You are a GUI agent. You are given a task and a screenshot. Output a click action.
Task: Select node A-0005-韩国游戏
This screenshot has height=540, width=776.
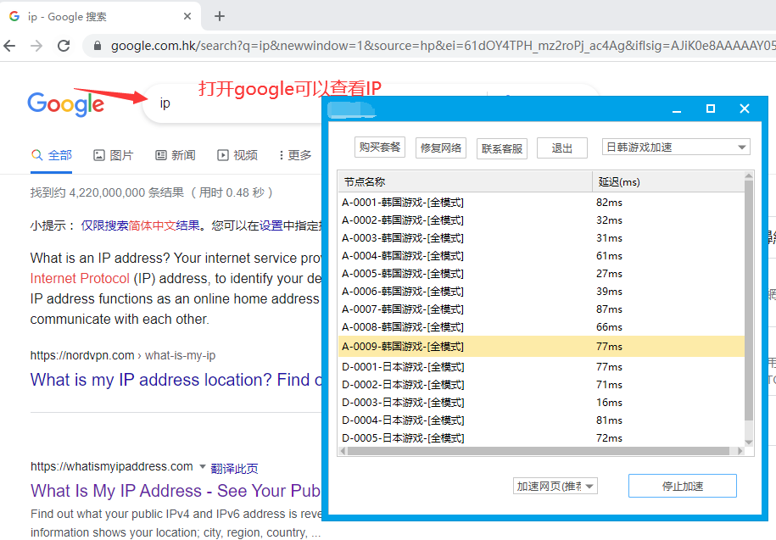pos(541,274)
